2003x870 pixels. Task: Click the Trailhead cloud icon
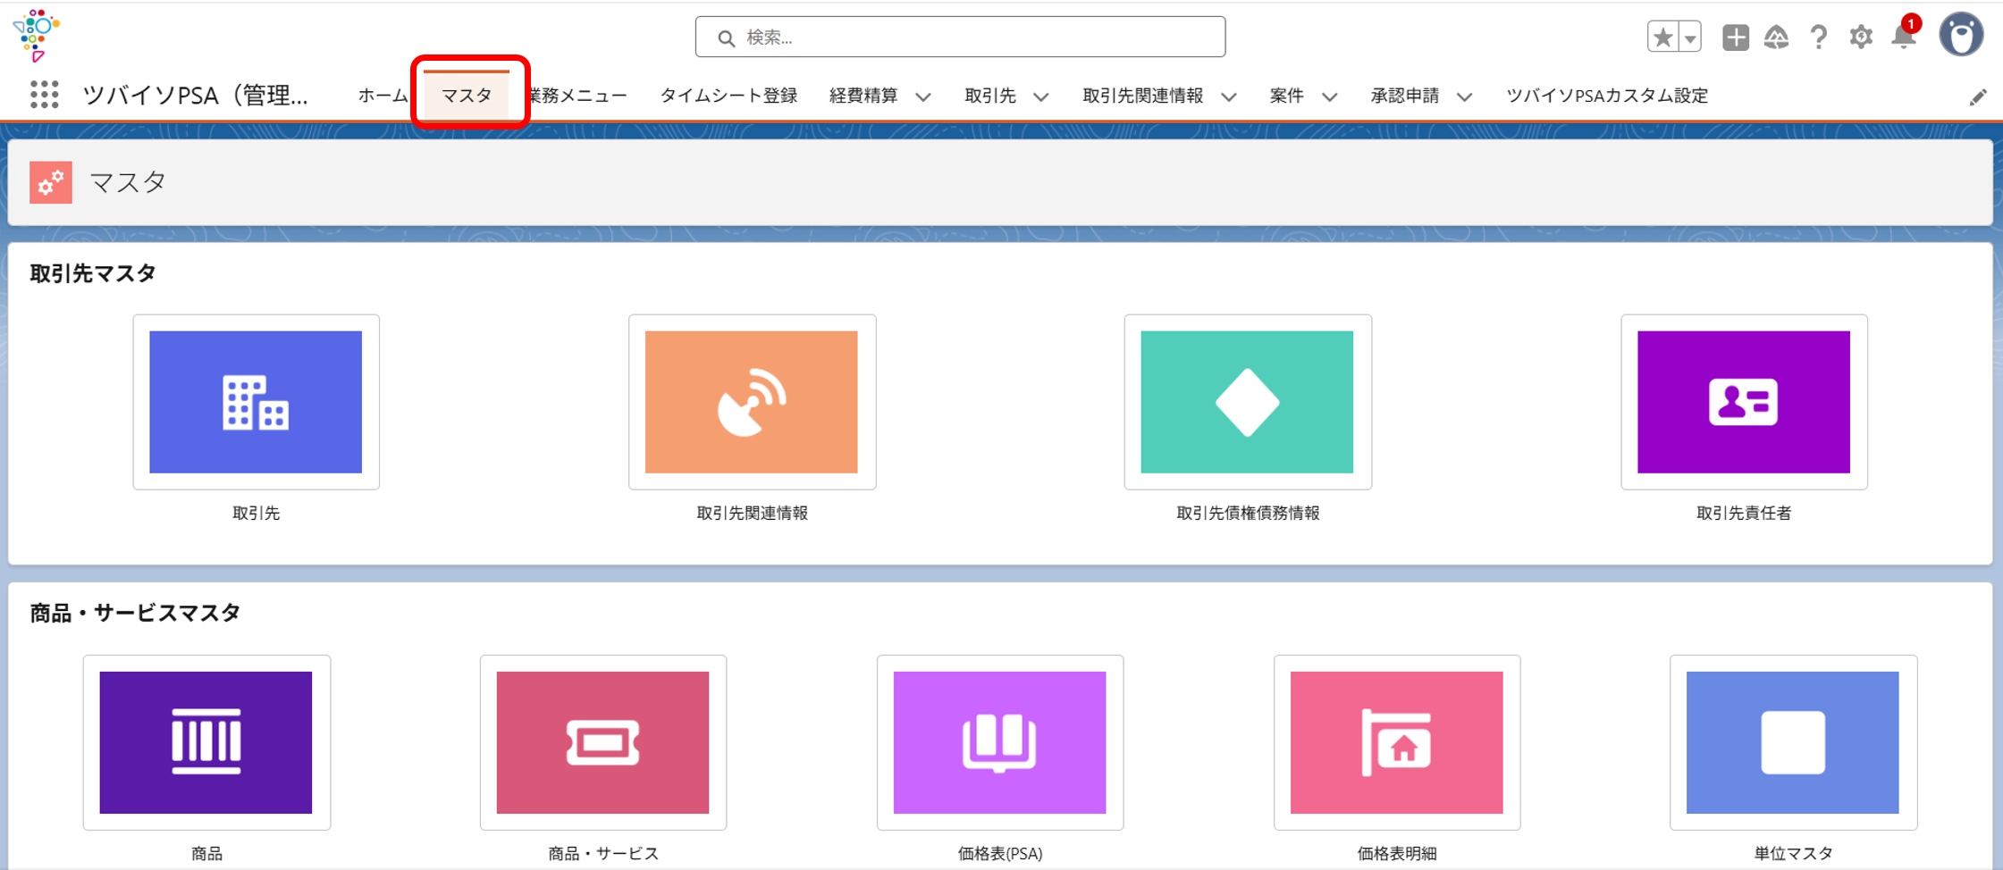(x=1776, y=38)
